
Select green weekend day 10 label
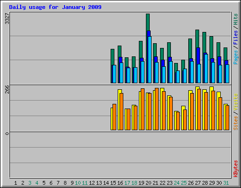point(78,183)
